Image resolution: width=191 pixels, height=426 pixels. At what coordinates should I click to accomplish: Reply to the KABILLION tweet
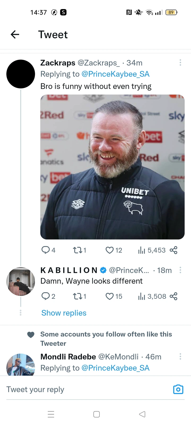(x=46, y=296)
